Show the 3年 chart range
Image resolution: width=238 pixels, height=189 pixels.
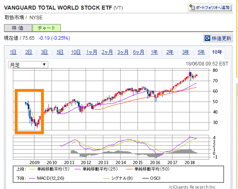[185, 52]
